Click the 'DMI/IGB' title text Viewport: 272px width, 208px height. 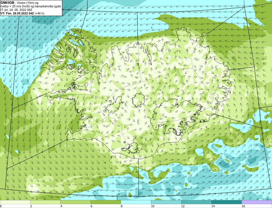[7, 3]
